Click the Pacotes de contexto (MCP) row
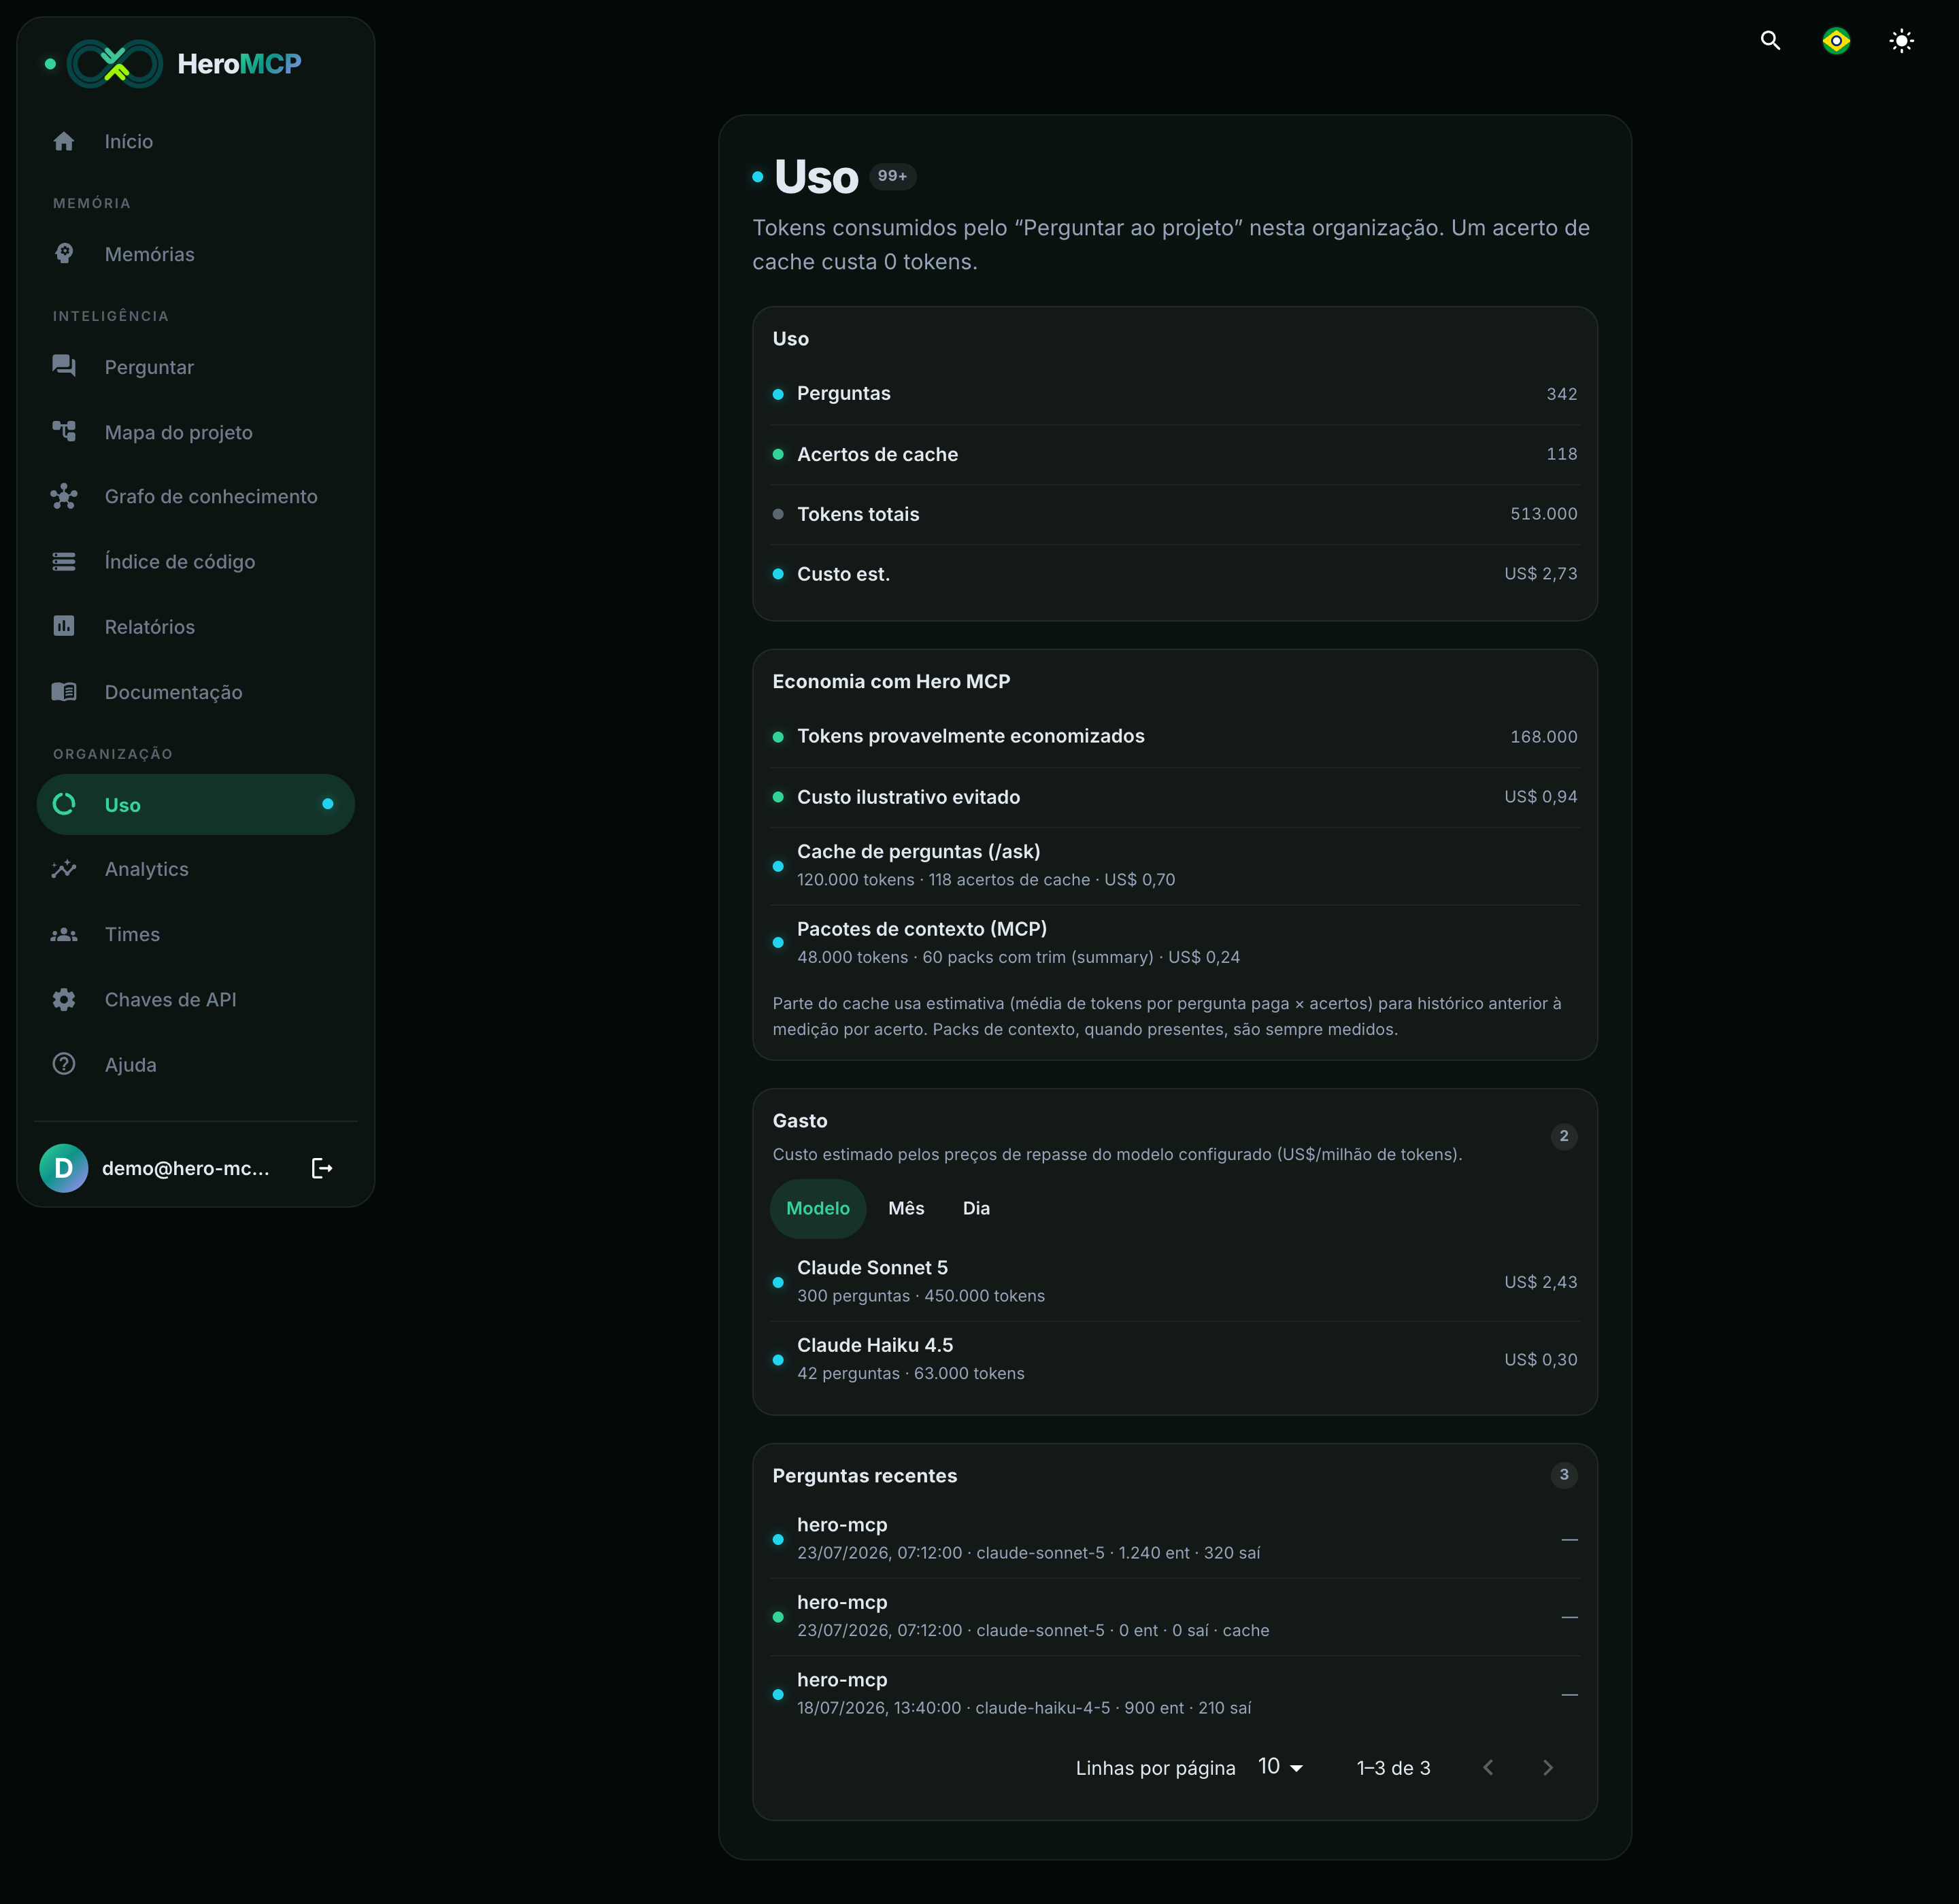The width and height of the screenshot is (1959, 1904). tap(1175, 943)
